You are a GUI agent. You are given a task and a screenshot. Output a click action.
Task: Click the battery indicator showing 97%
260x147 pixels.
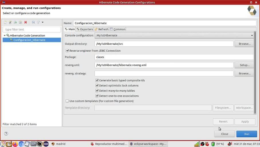218,144
